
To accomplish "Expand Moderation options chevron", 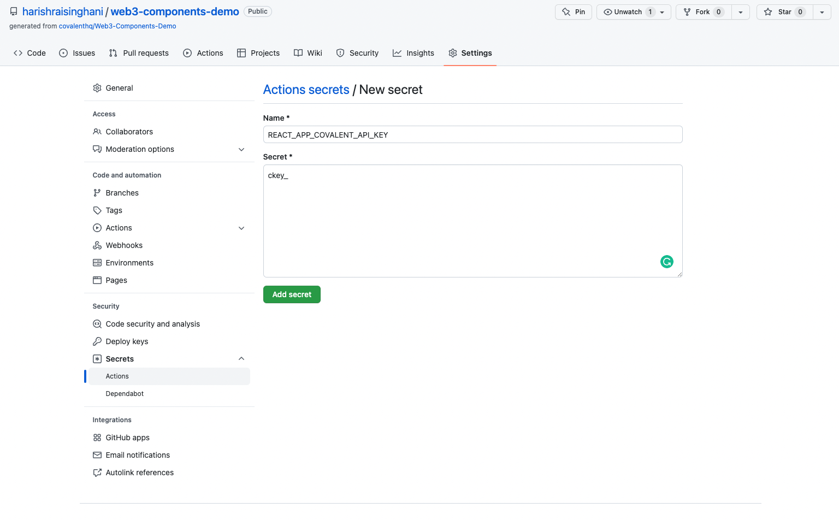I will click(x=241, y=149).
